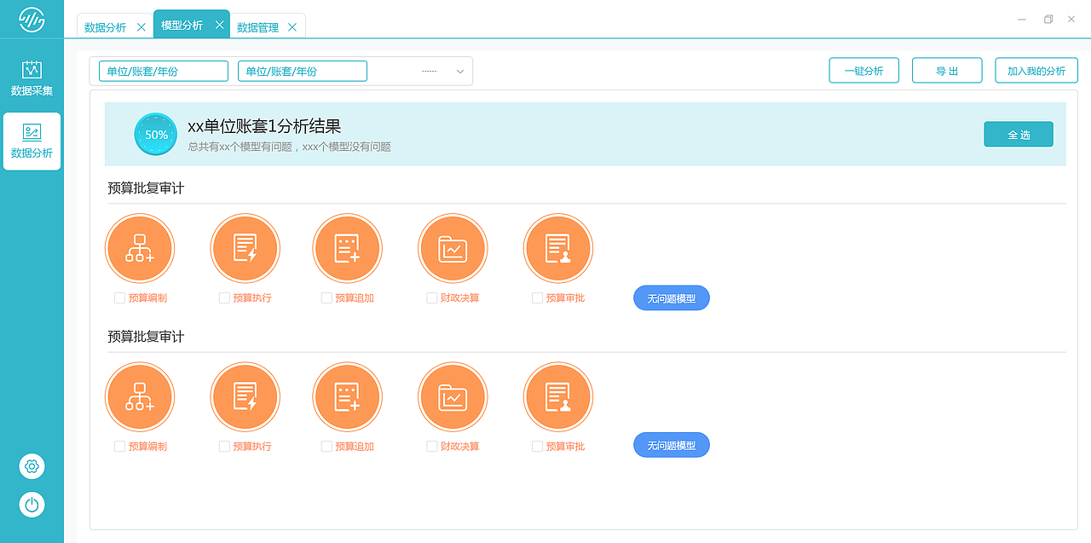Minimize the application window
This screenshot has width=1091, height=543.
point(1022,19)
